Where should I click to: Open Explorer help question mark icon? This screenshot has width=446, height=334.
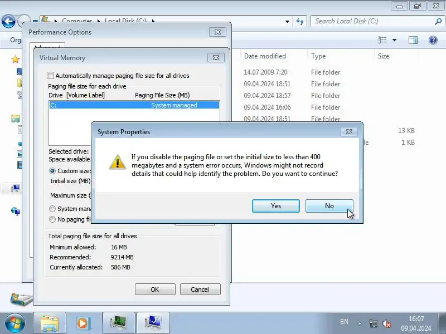pos(433,40)
